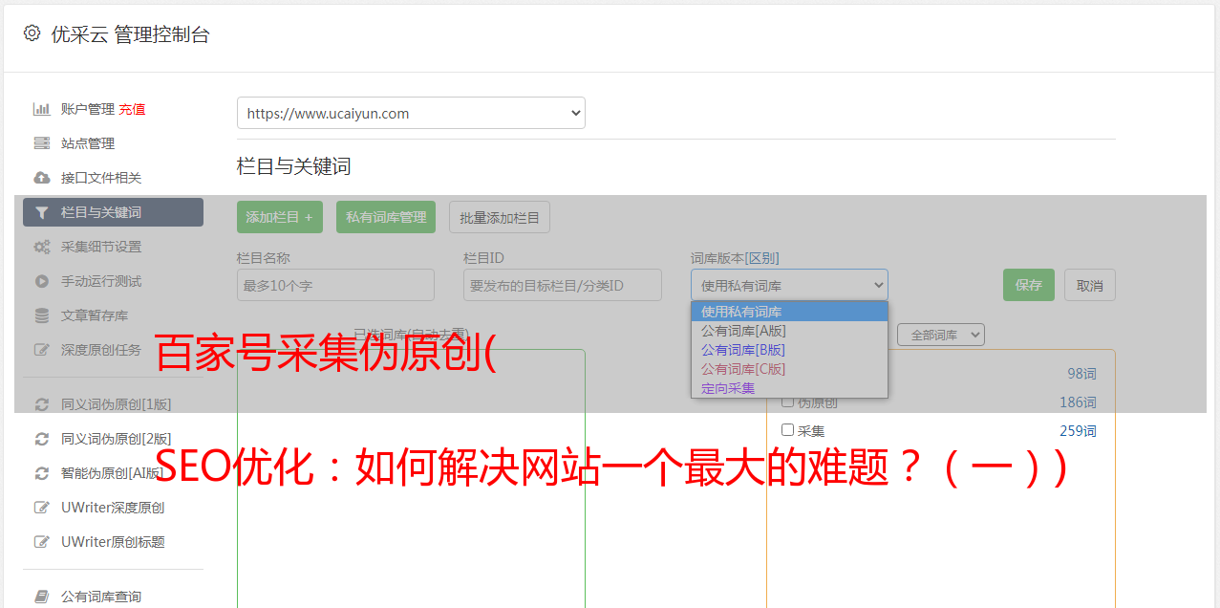Click the bar chart icon for 账户管理
This screenshot has width=1220, height=608.
(41, 109)
